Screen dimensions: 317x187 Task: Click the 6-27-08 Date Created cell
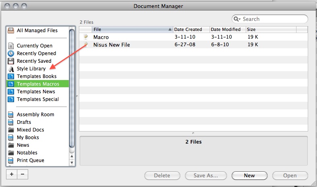tap(185, 45)
